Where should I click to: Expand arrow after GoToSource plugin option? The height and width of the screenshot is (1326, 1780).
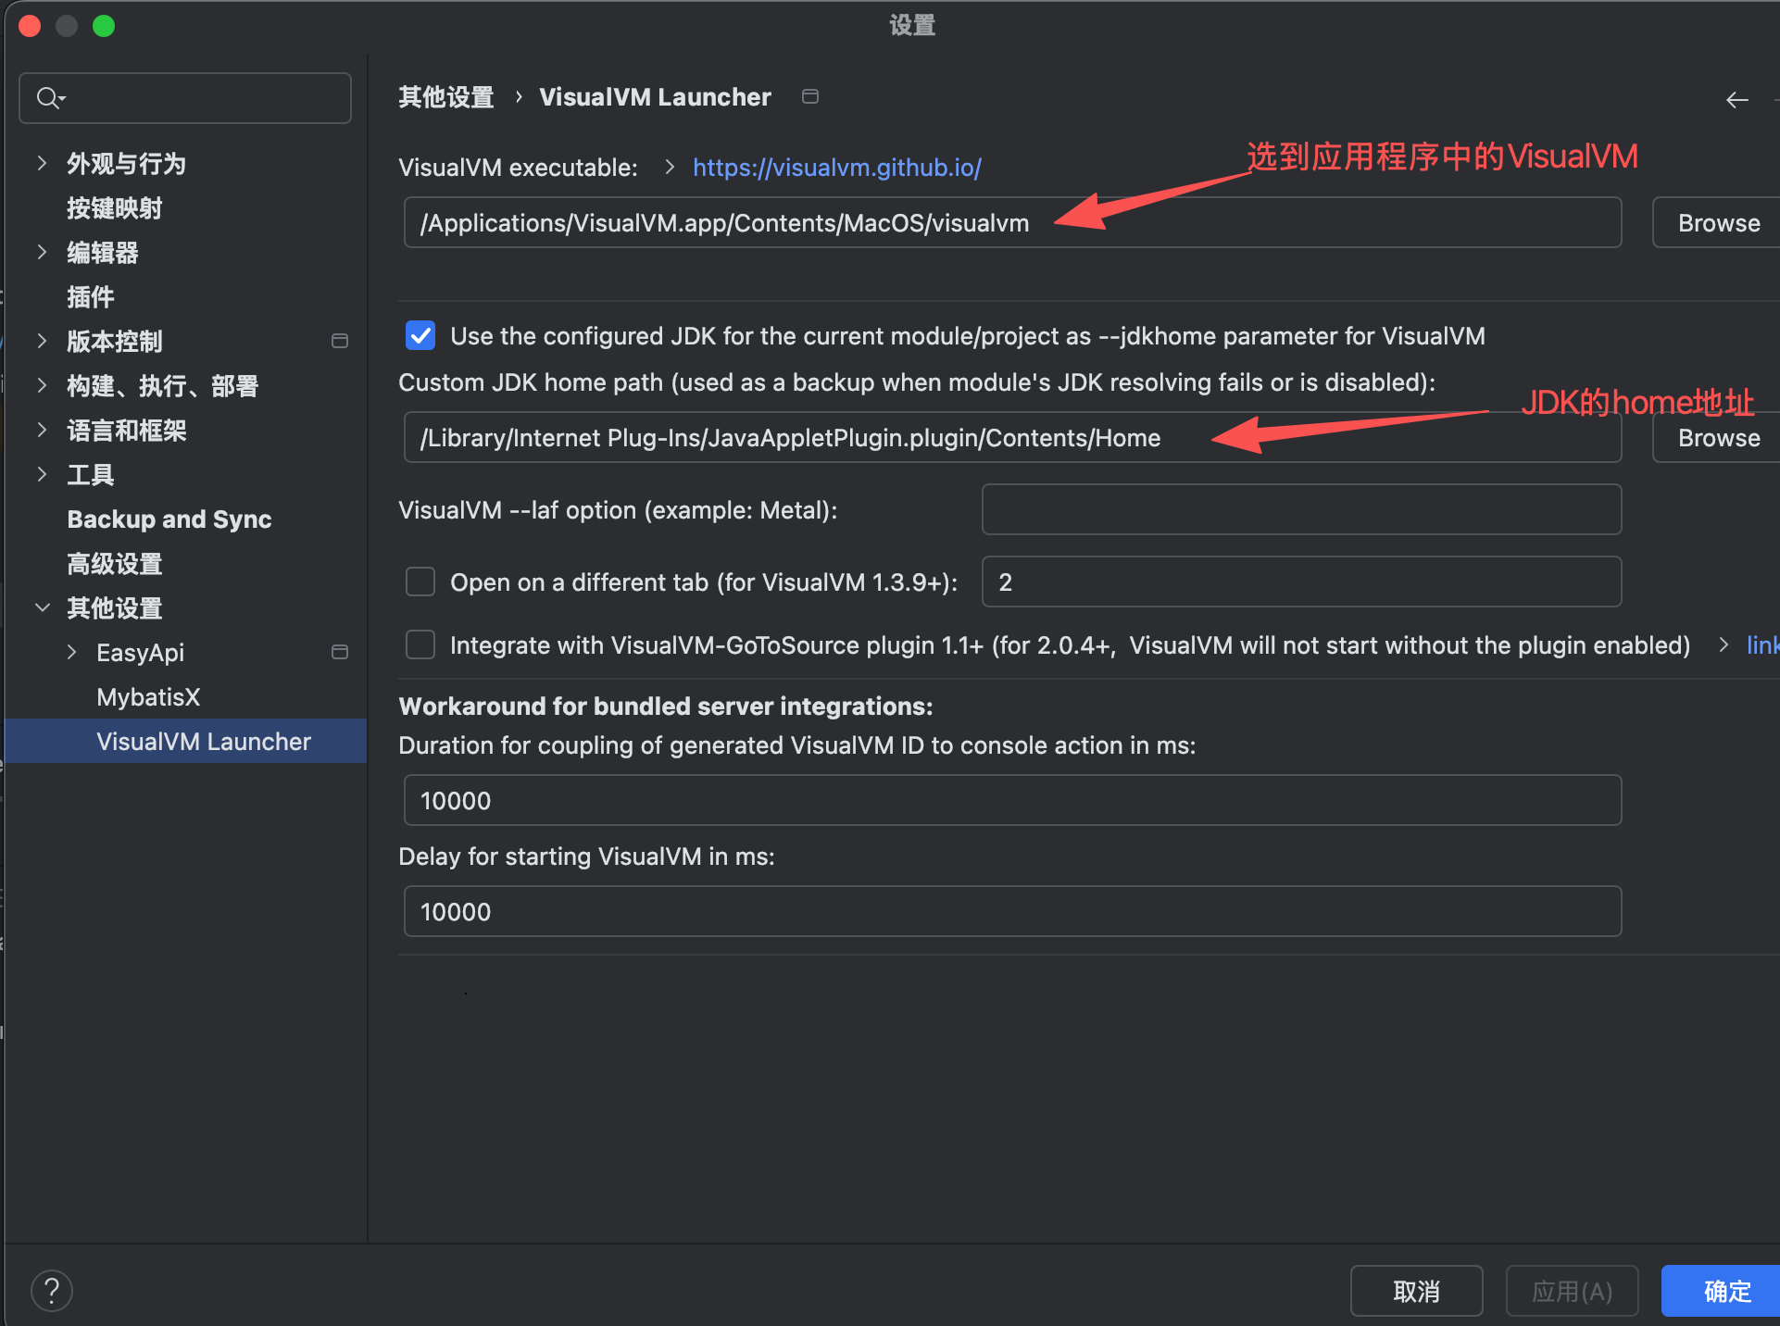pos(1723,644)
